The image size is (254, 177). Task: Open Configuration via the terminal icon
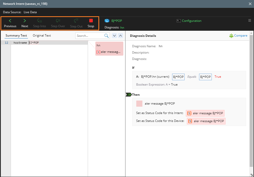point(178,21)
